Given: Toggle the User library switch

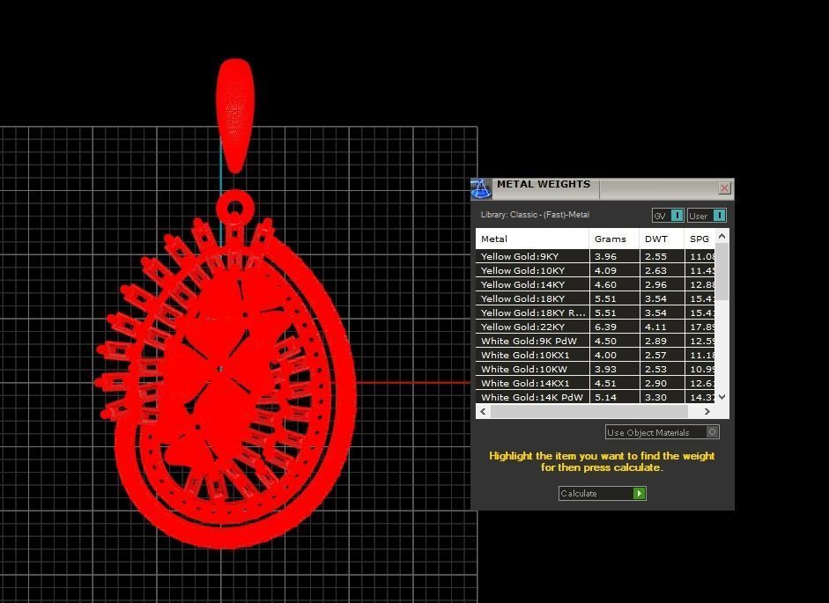Looking at the screenshot, I should [x=707, y=216].
